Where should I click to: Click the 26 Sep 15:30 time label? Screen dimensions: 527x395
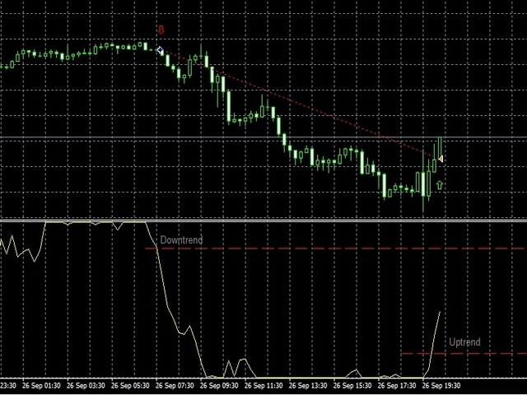[352, 386]
